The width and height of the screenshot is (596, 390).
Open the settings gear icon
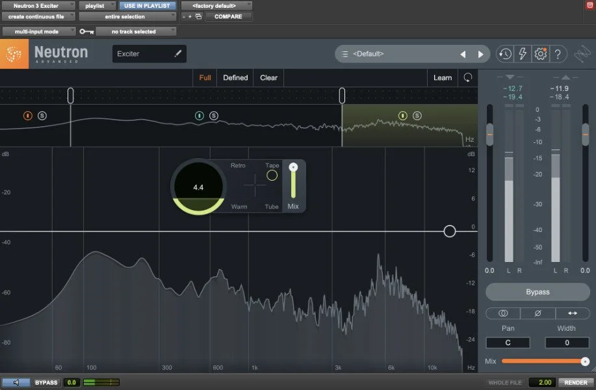click(x=540, y=54)
